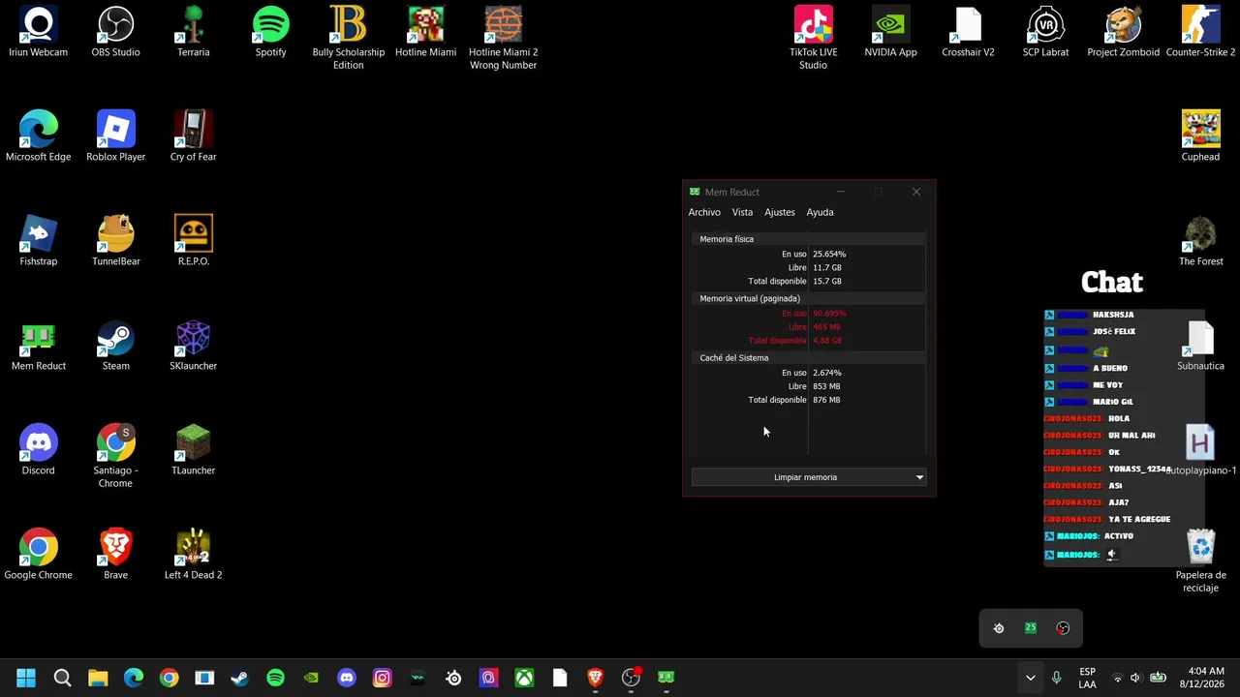Select Bully Scholarship Edition desktop icon
1240x697 pixels.
tap(349, 38)
